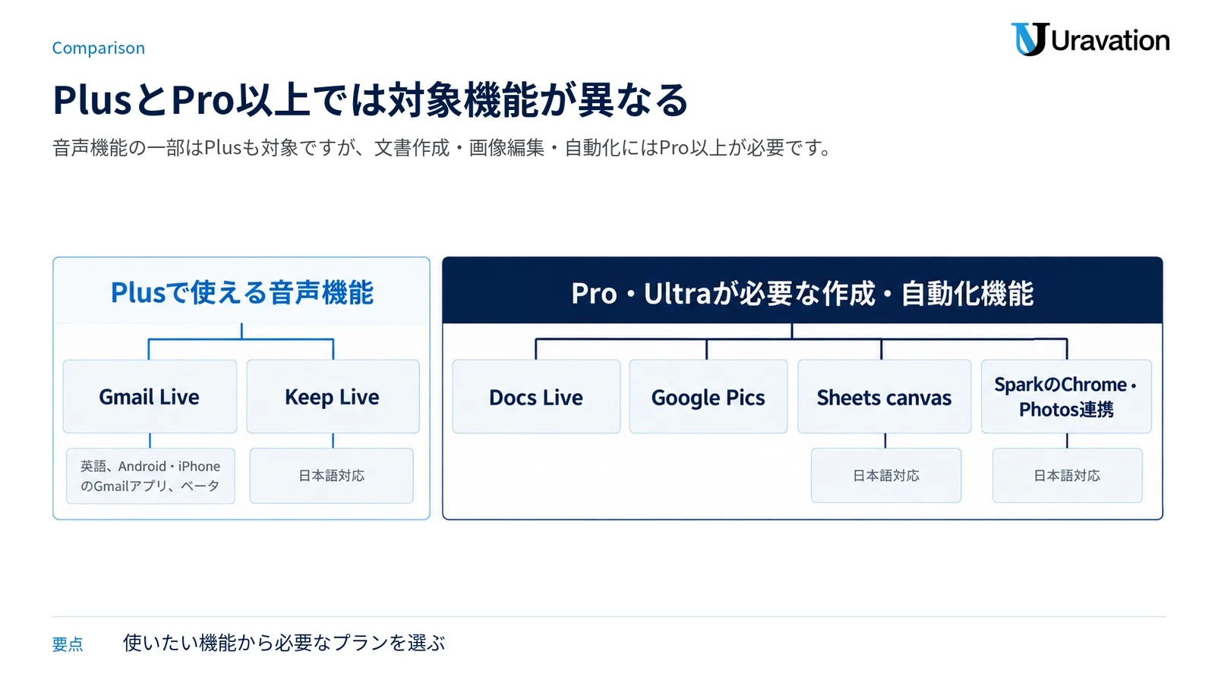Click the 英語、Android・iPhone note under Gmail Live
The image size is (1215, 683).
click(150, 476)
